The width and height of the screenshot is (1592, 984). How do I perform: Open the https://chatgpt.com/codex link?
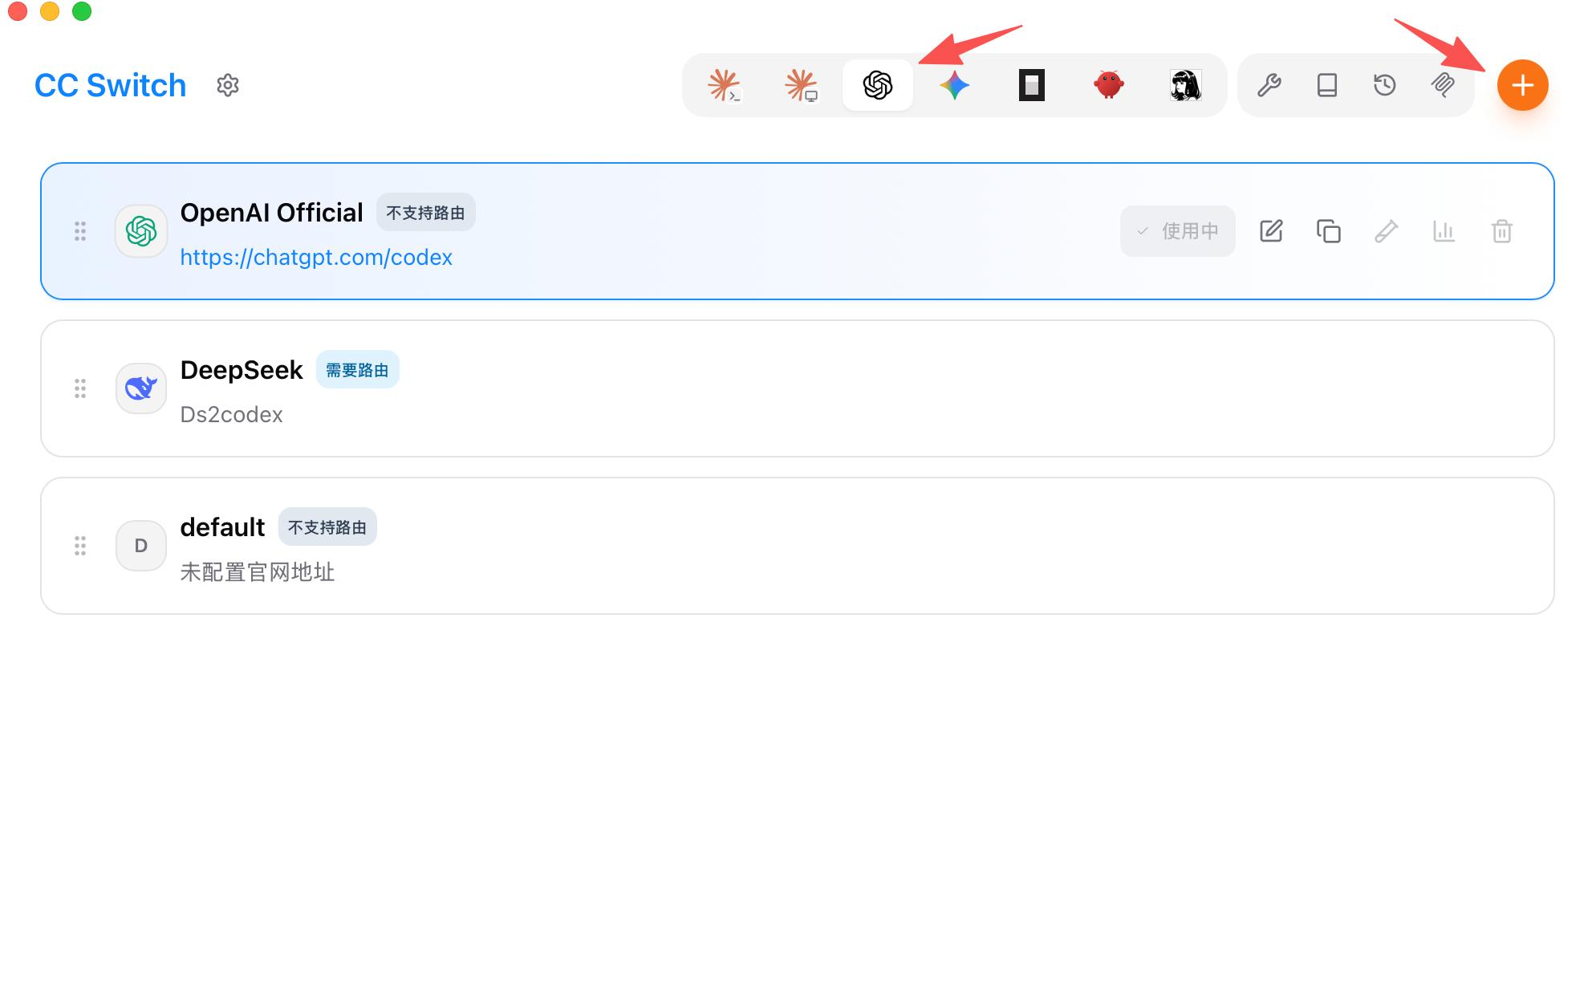pos(316,257)
